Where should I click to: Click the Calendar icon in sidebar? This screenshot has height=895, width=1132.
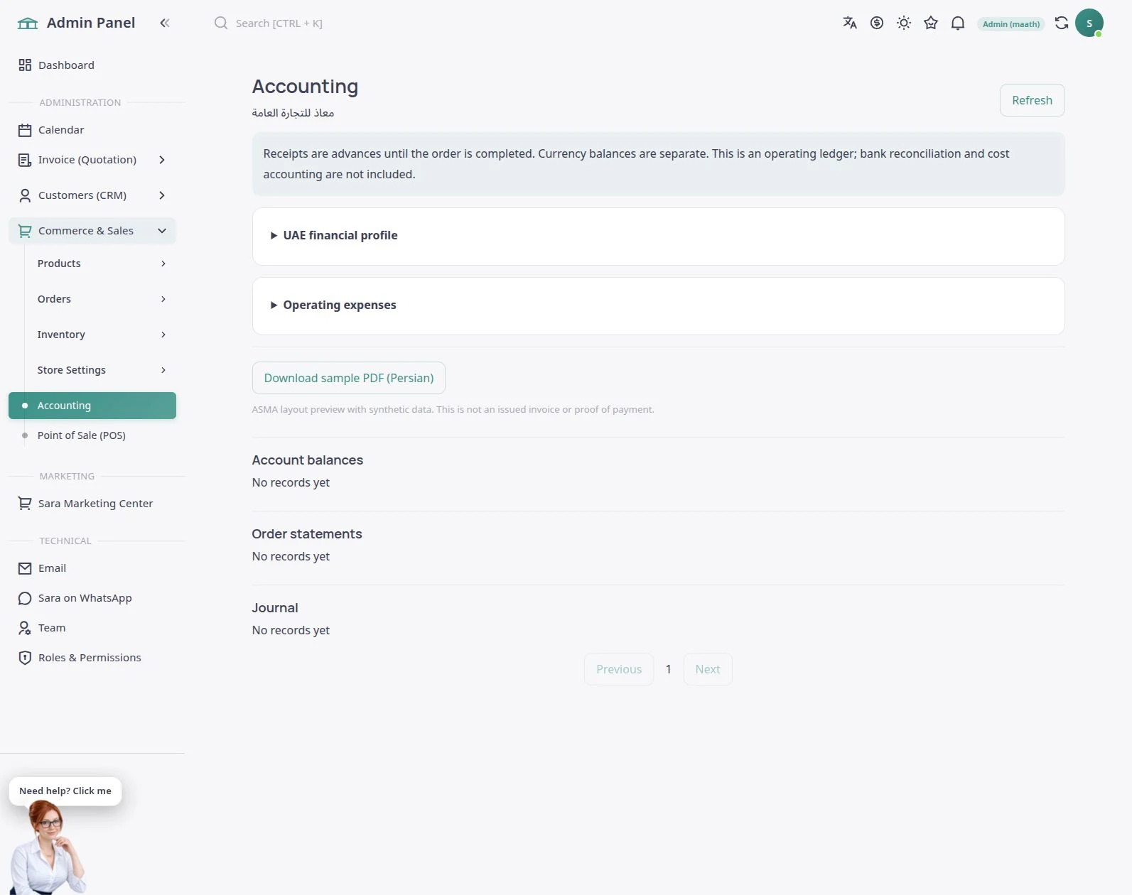(x=25, y=130)
